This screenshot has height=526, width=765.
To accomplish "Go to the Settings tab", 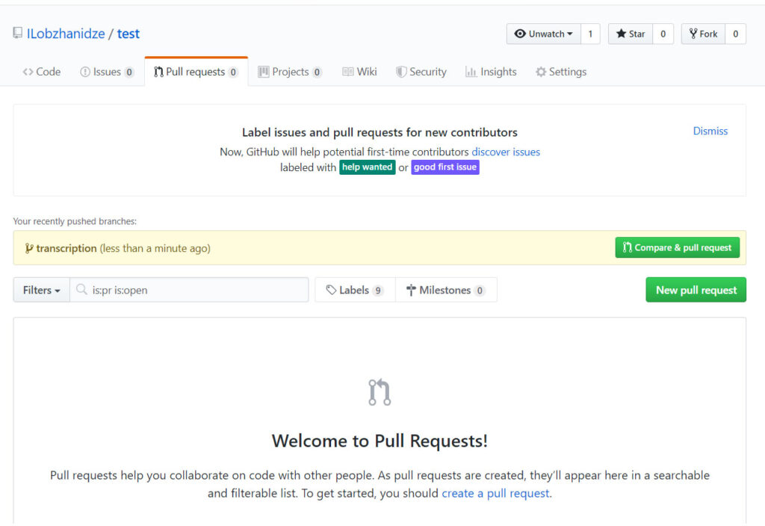I will [x=560, y=72].
